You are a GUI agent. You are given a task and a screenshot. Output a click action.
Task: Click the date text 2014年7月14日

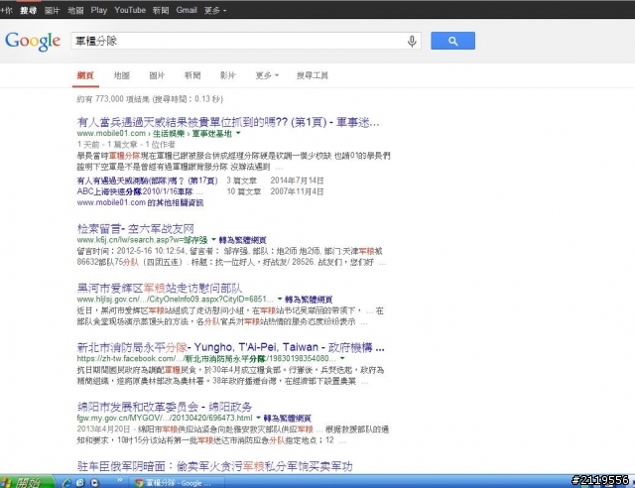click(297, 181)
